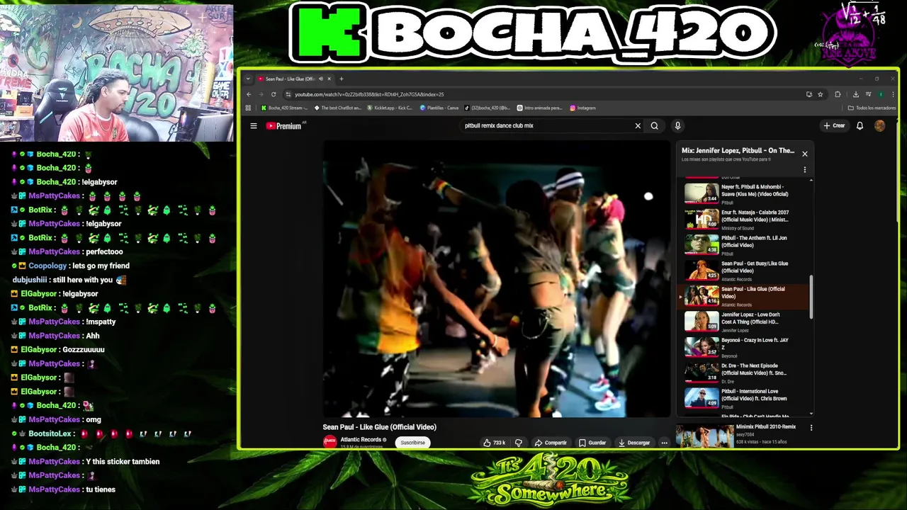Screen dimensions: 907x510
Task: Bookmark this page with the star
Action: click(x=821, y=94)
